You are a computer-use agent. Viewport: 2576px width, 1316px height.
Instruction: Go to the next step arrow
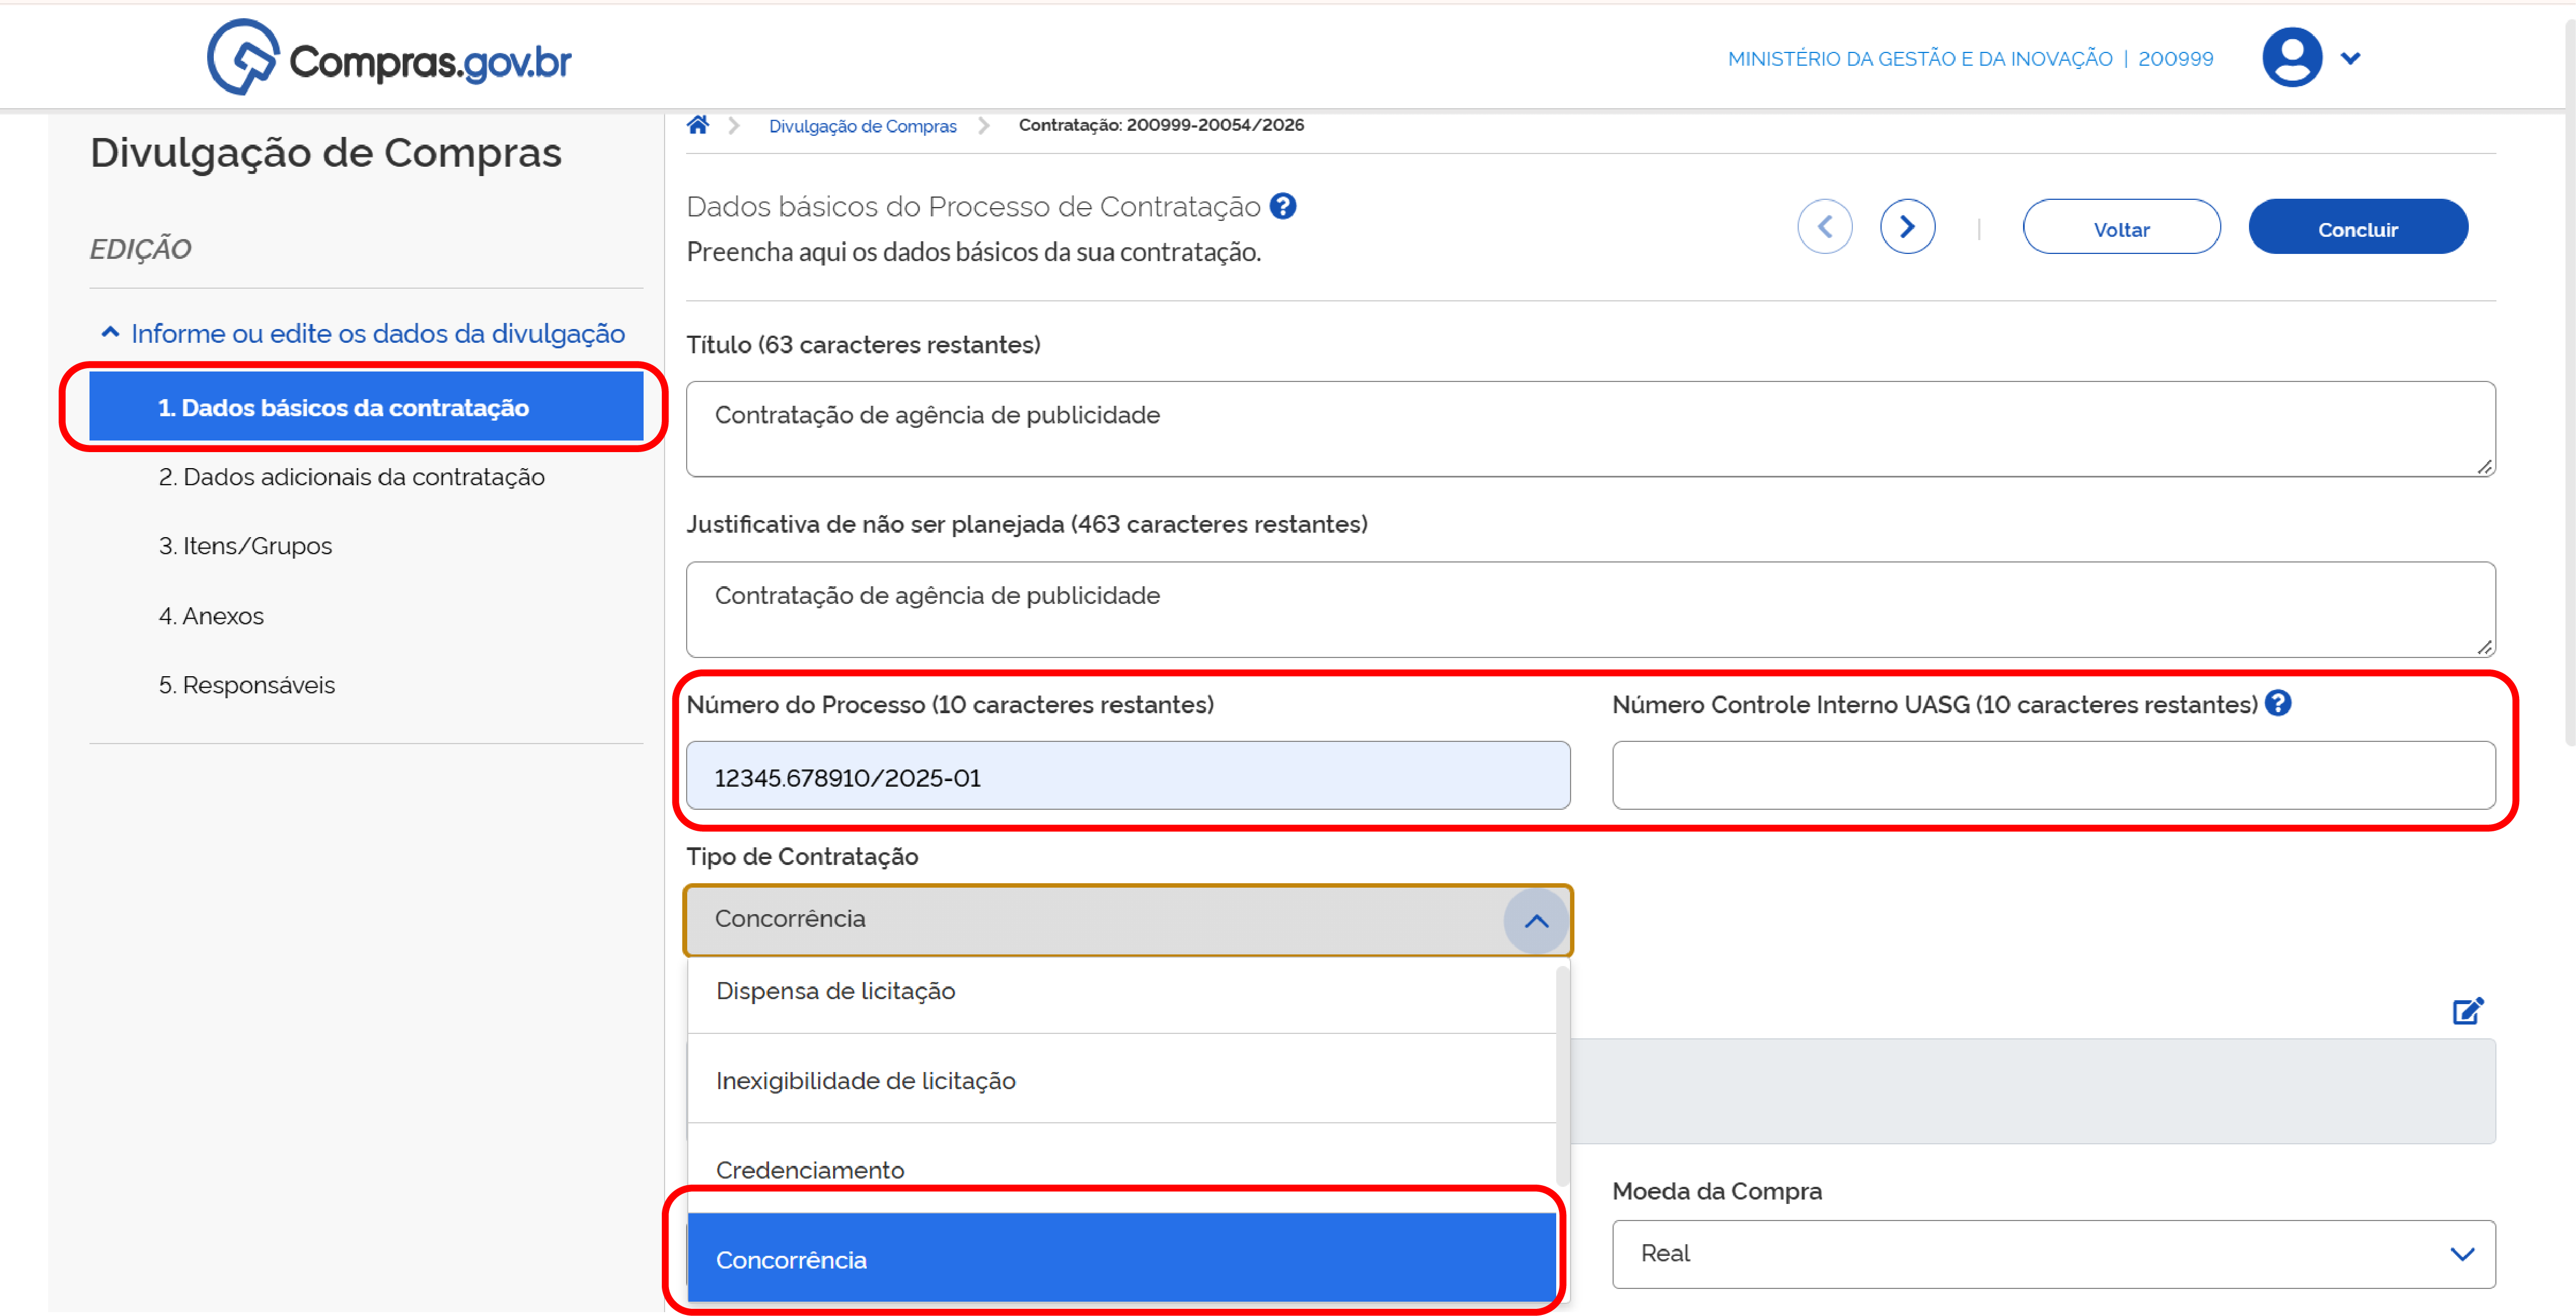pos(1907,227)
